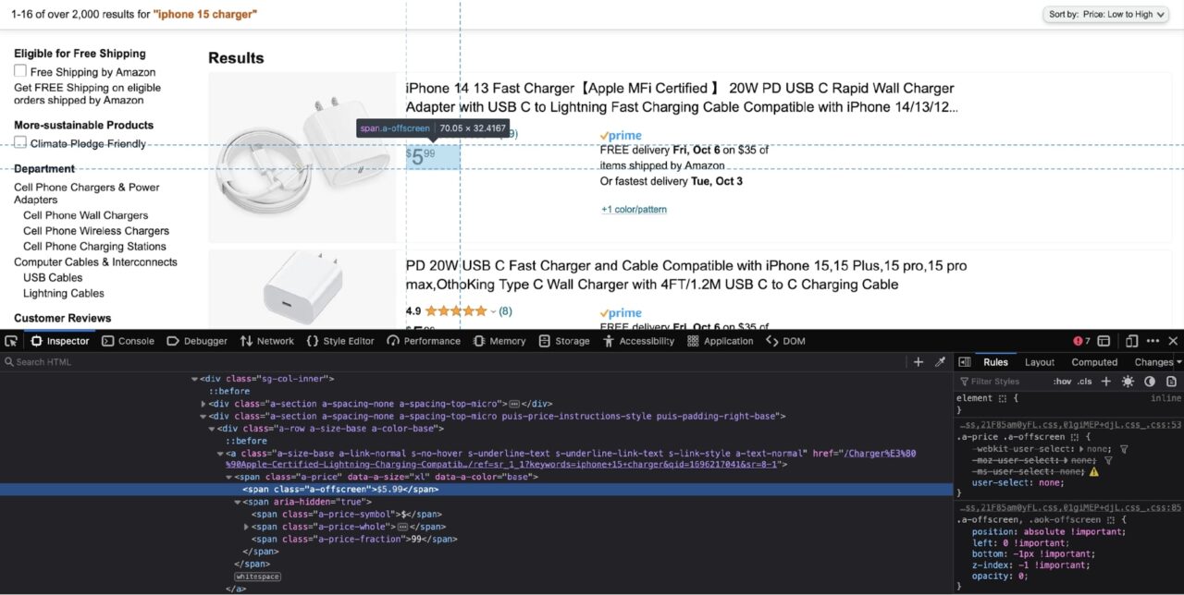Toggle the :hov pseudo-class panel
Image resolution: width=1184 pixels, height=595 pixels.
[x=1062, y=382]
